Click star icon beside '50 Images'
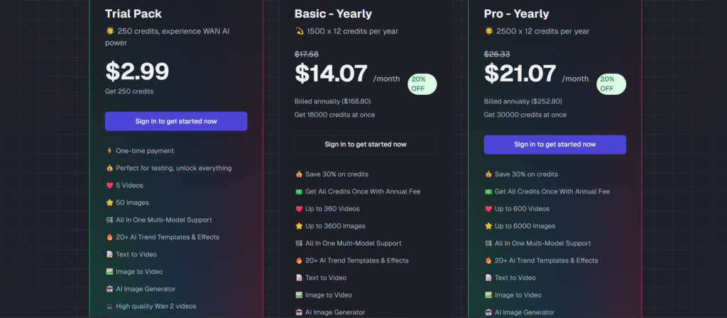This screenshot has height=318, width=727. coord(109,203)
